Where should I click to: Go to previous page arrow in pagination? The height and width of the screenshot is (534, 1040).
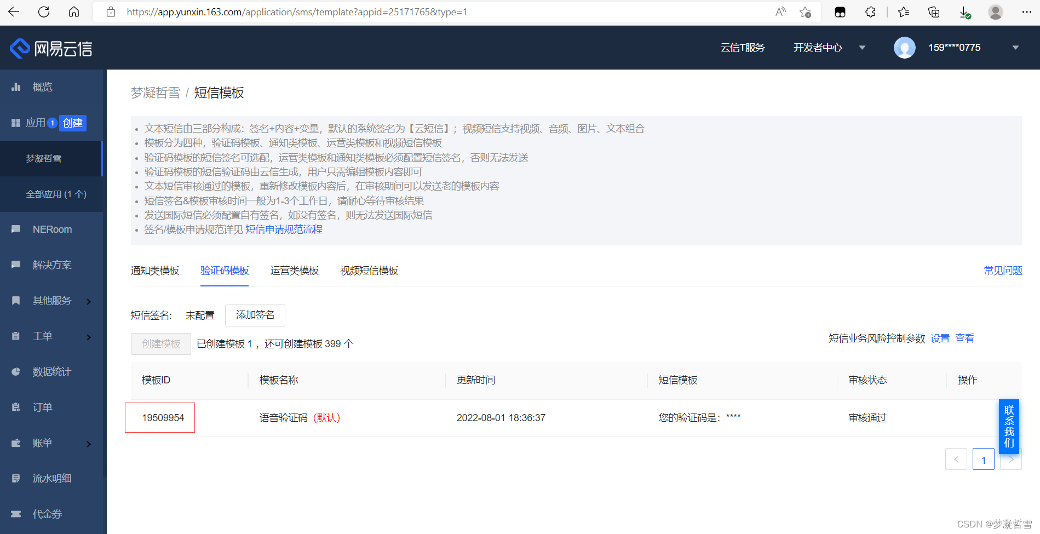click(956, 459)
